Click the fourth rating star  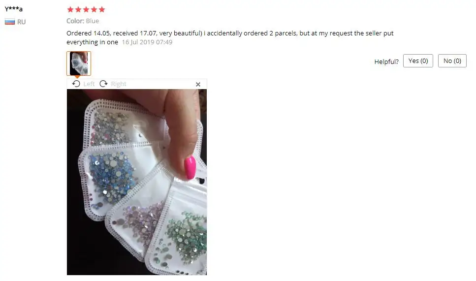94,10
